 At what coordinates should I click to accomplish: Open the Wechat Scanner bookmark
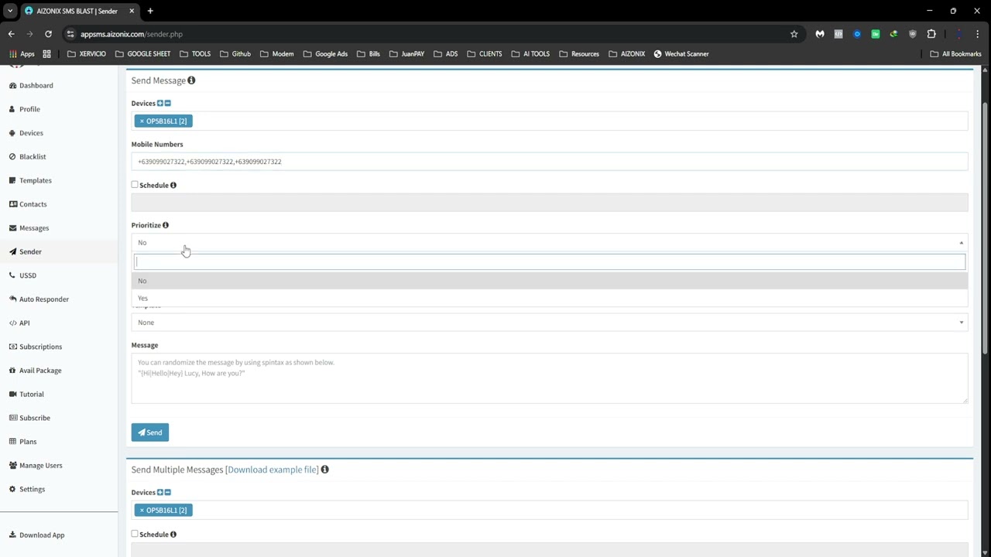[x=681, y=54]
